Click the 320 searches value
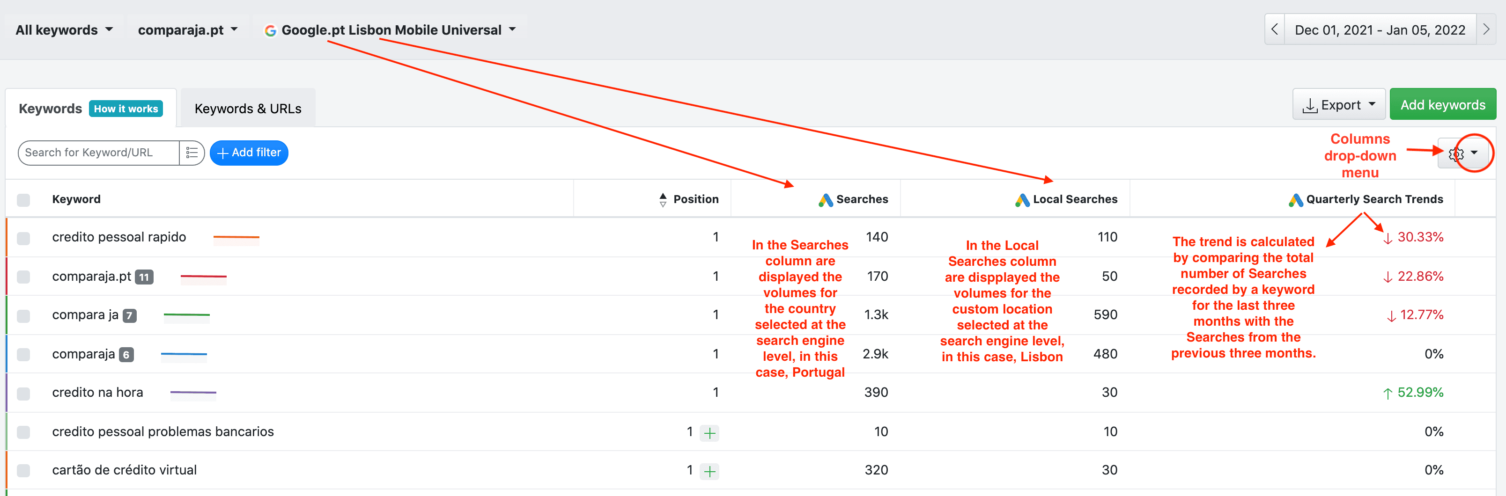The width and height of the screenshot is (1506, 496). coord(876,470)
